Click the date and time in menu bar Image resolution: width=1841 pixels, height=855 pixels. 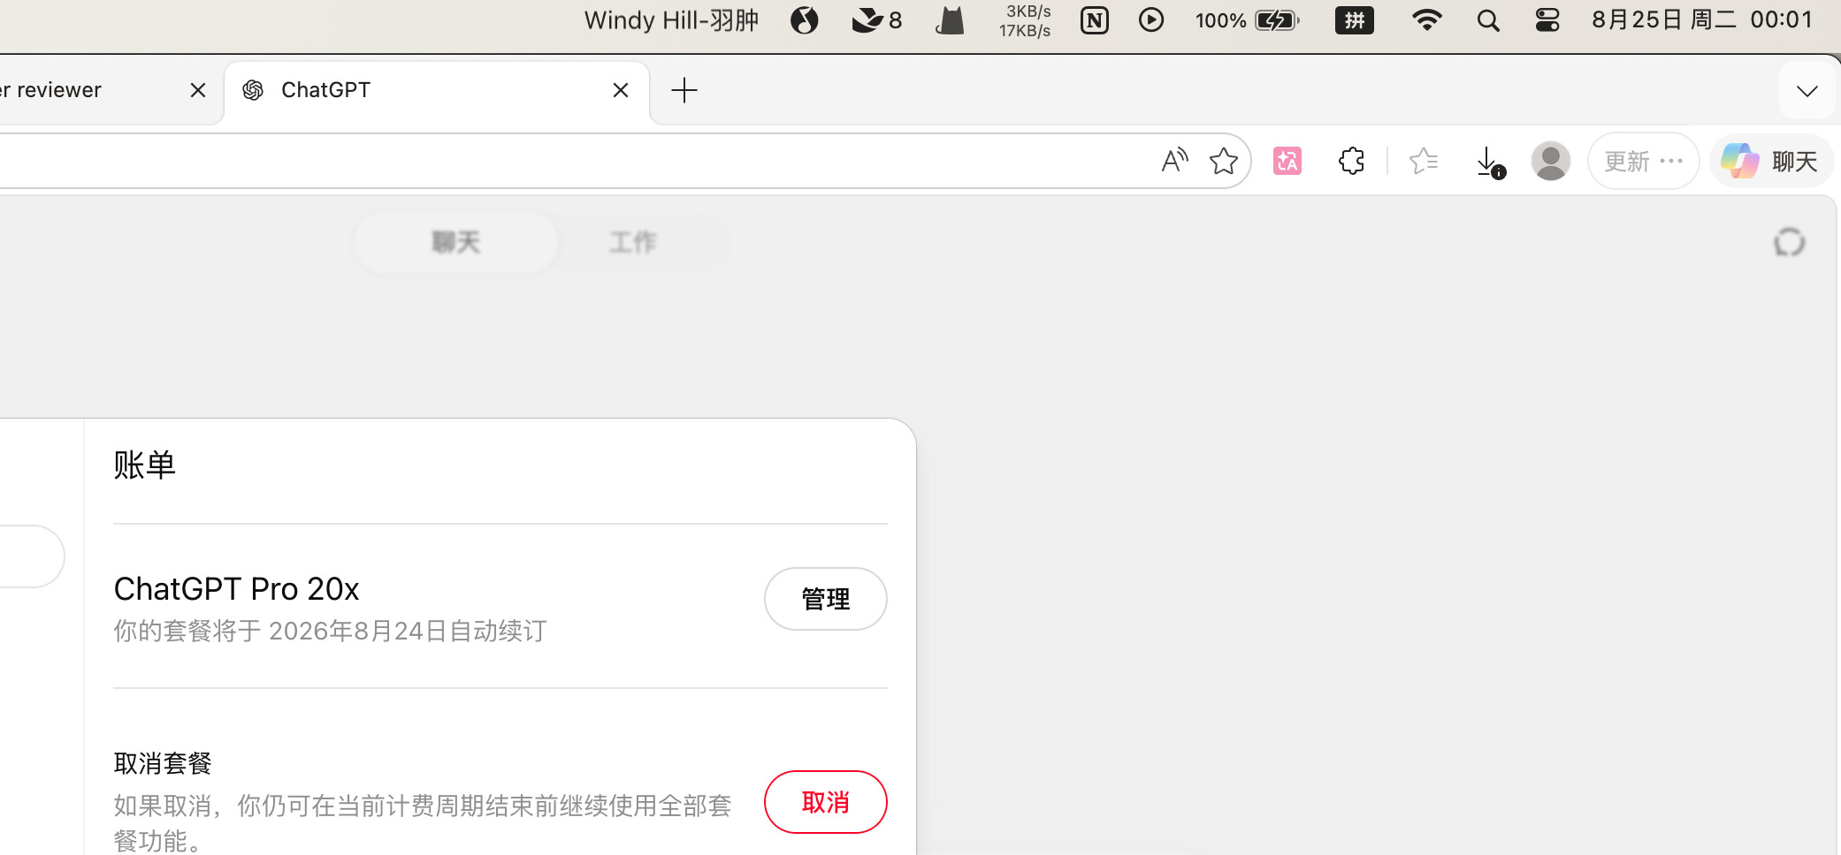tap(1702, 19)
